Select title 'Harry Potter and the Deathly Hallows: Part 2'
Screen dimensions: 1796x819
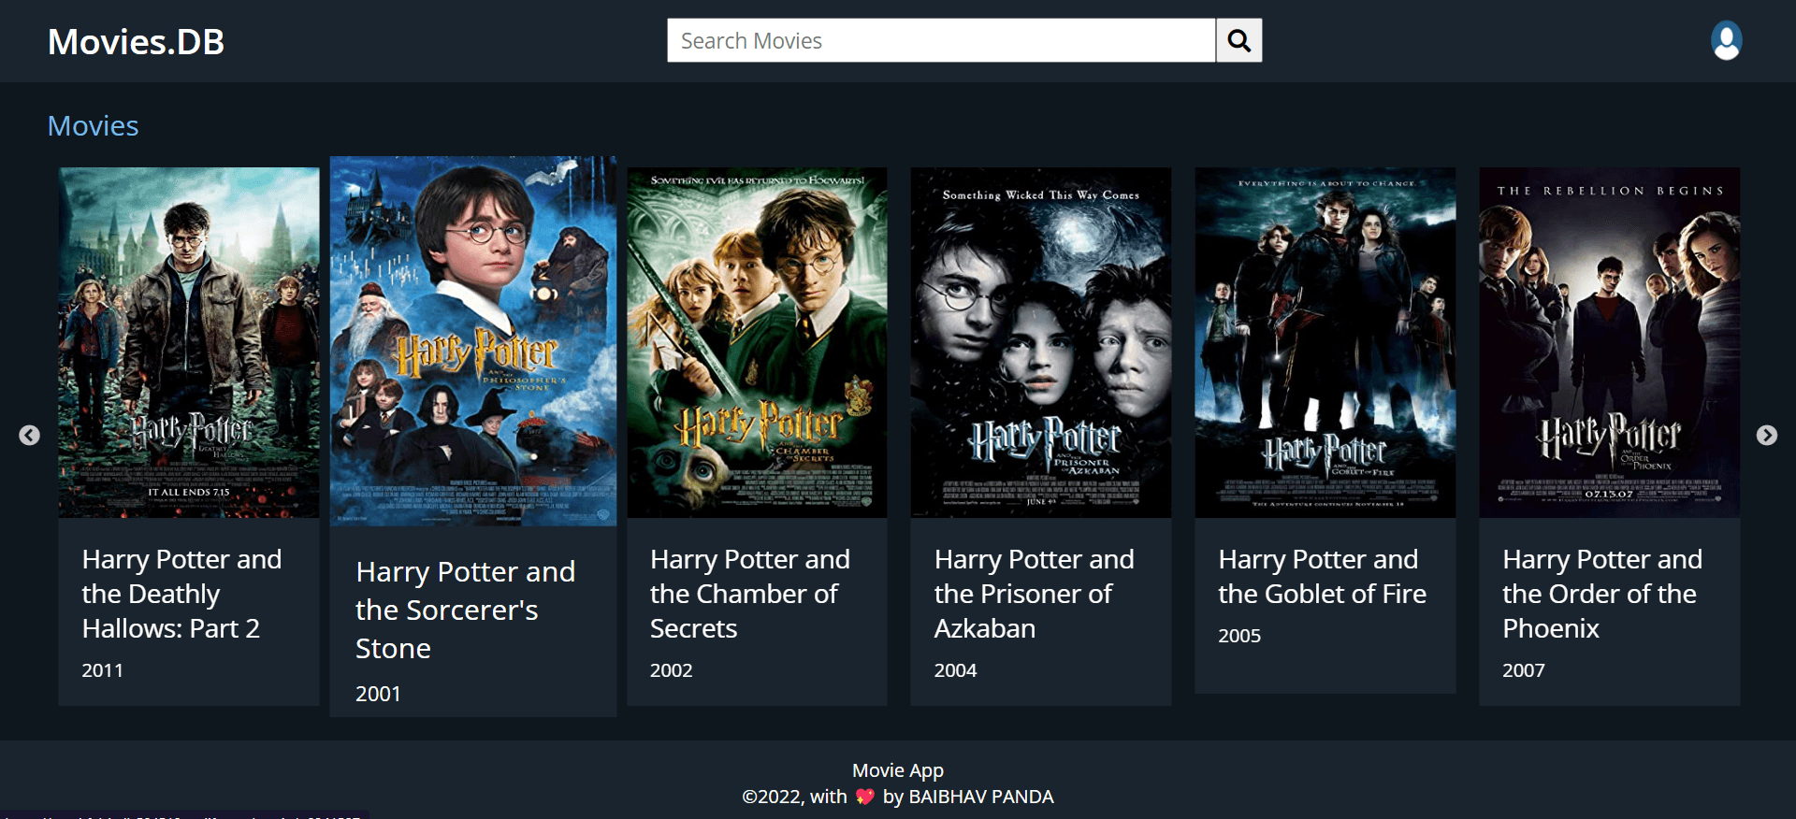coord(181,594)
